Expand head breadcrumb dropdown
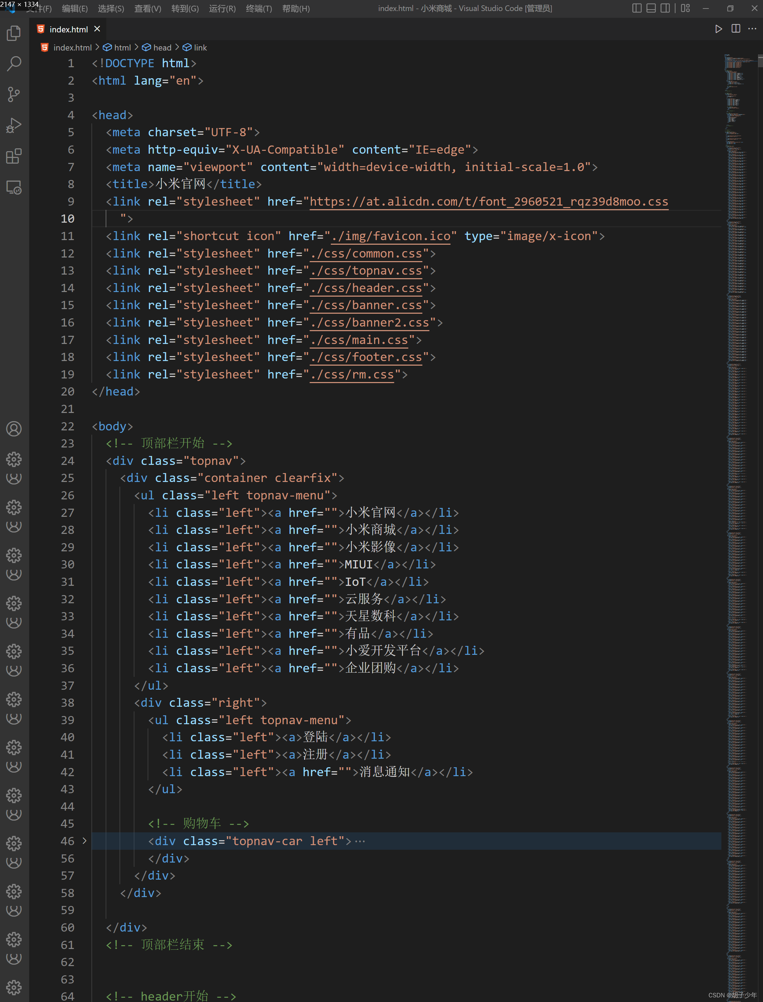Screen dimensions: 763x1002 (162, 48)
